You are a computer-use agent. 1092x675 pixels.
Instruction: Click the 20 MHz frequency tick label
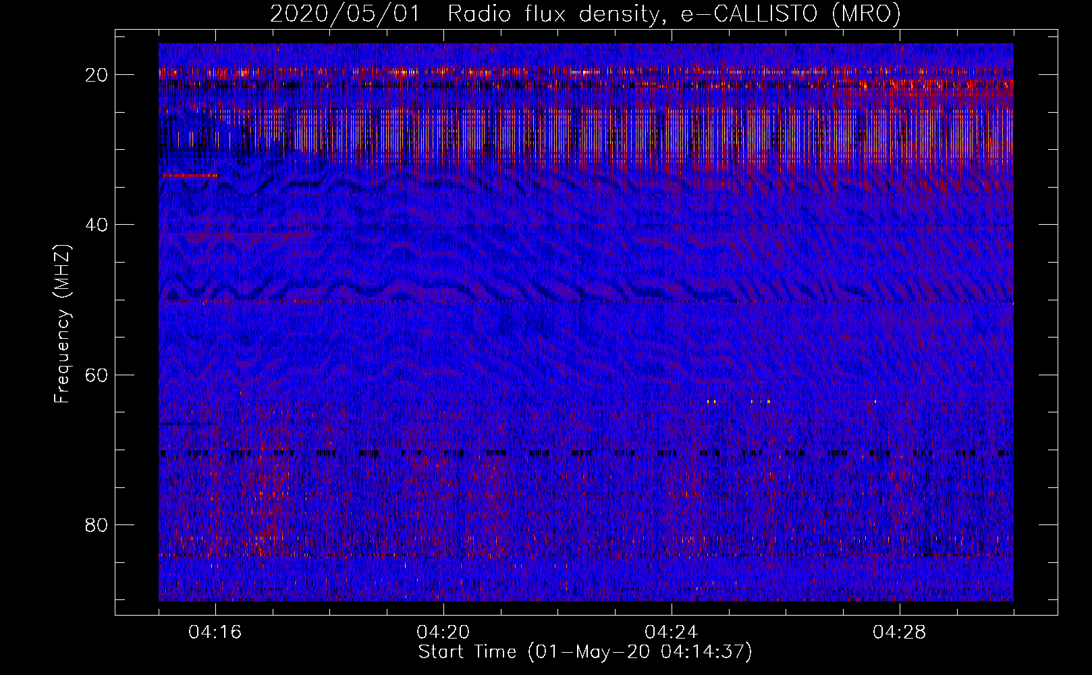click(x=97, y=74)
